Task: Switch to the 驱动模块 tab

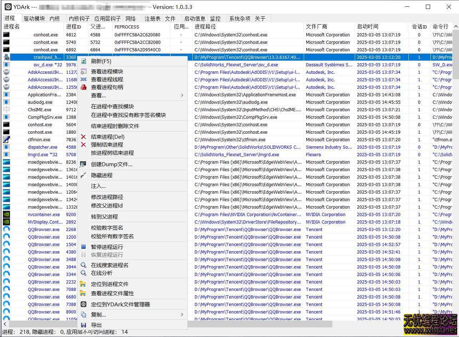Action: click(34, 19)
